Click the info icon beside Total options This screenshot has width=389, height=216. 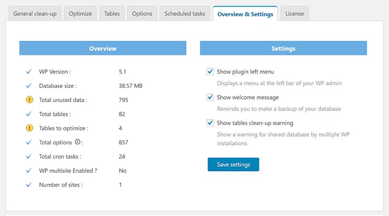point(77,142)
